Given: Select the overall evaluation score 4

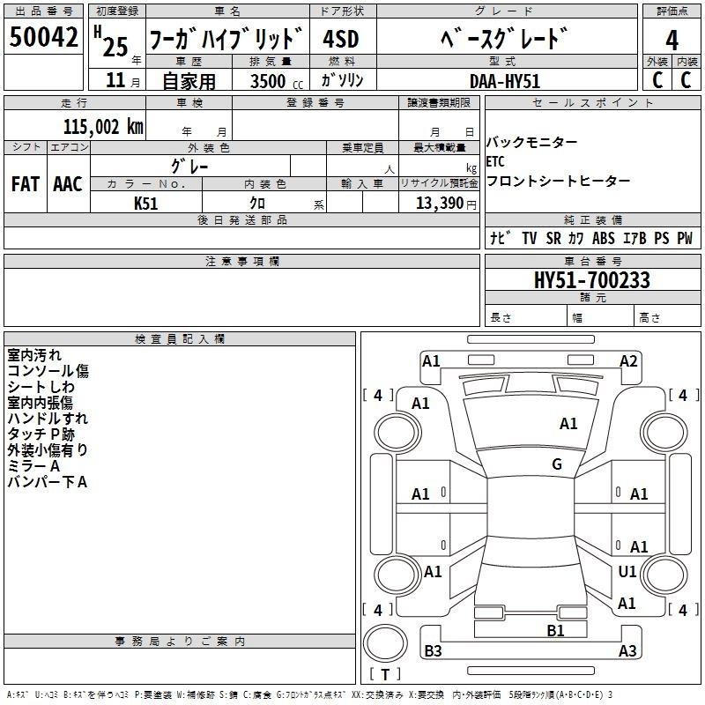Looking at the screenshot, I should coord(672,40).
